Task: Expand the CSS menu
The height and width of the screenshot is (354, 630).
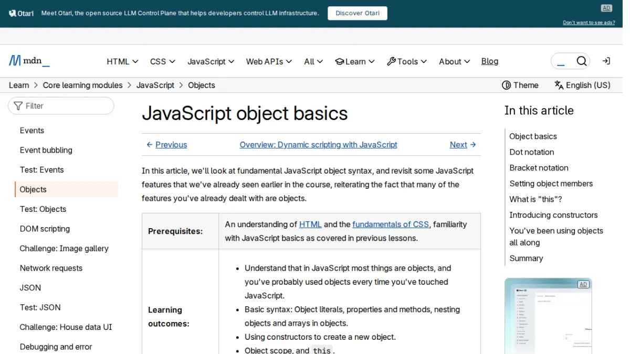Action: (x=163, y=61)
